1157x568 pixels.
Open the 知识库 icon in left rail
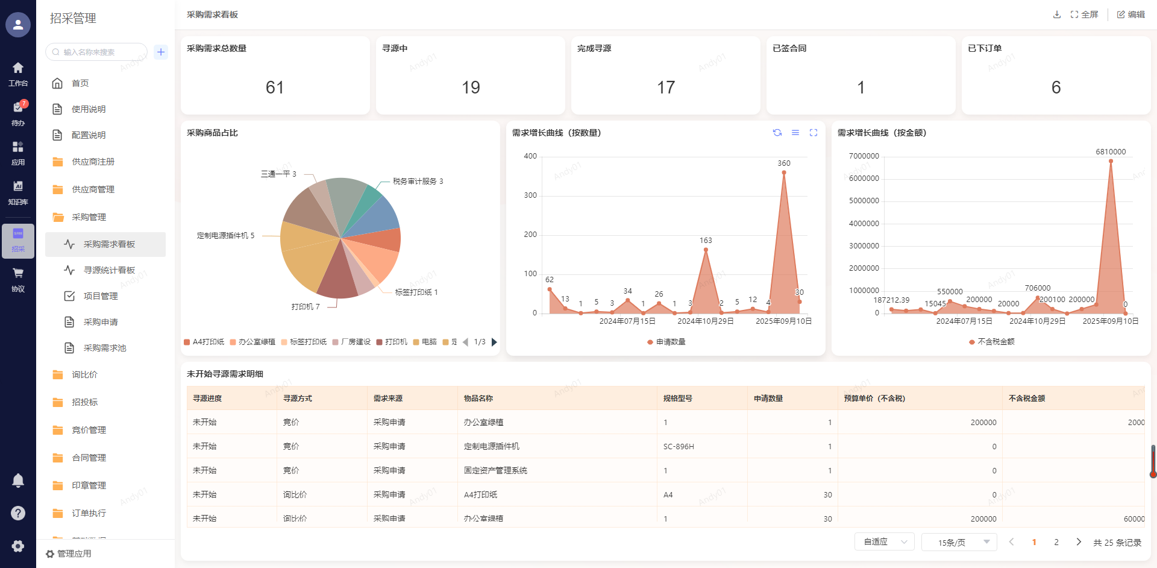pos(18,192)
